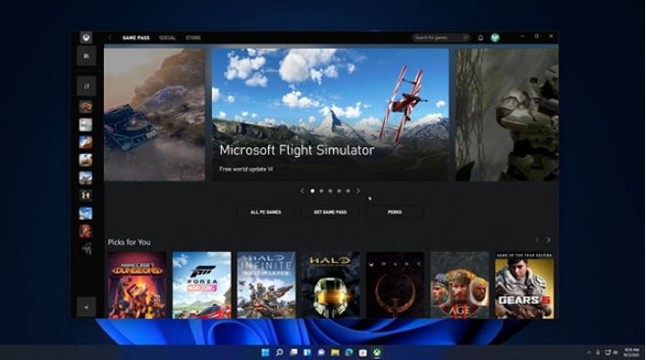Click the Xbox logo icon in the app header
Image resolution: width=646 pixels, height=360 pixels.
(86, 38)
